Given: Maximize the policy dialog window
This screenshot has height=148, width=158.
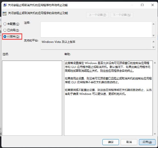Looking at the screenshot, I should coord(142,5).
